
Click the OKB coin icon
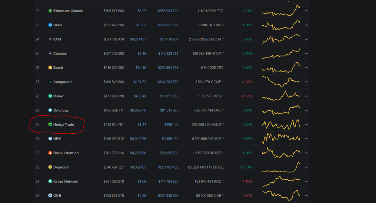click(x=50, y=196)
